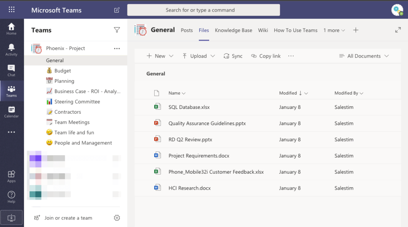The height and width of the screenshot is (227, 408).
Task: Click the new chat compose icon
Action: (117, 10)
